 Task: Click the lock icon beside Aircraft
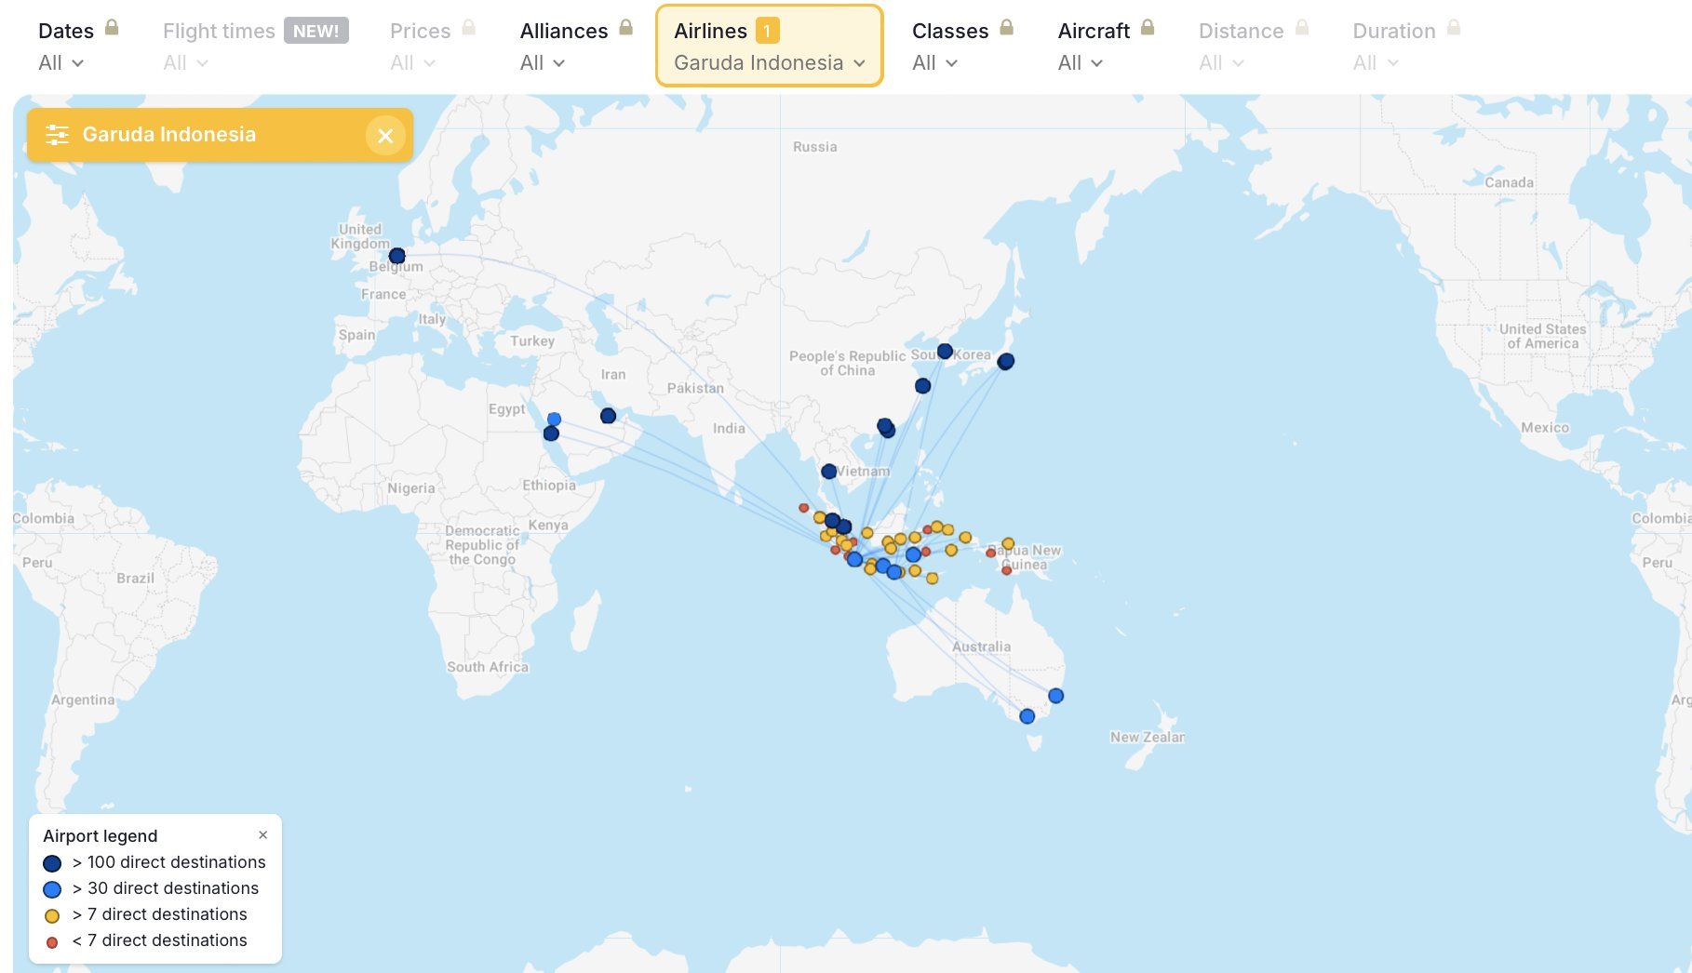(x=1148, y=27)
